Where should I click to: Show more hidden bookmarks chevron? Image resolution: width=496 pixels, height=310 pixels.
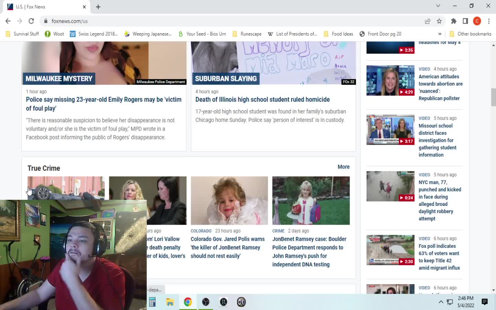[x=440, y=34]
